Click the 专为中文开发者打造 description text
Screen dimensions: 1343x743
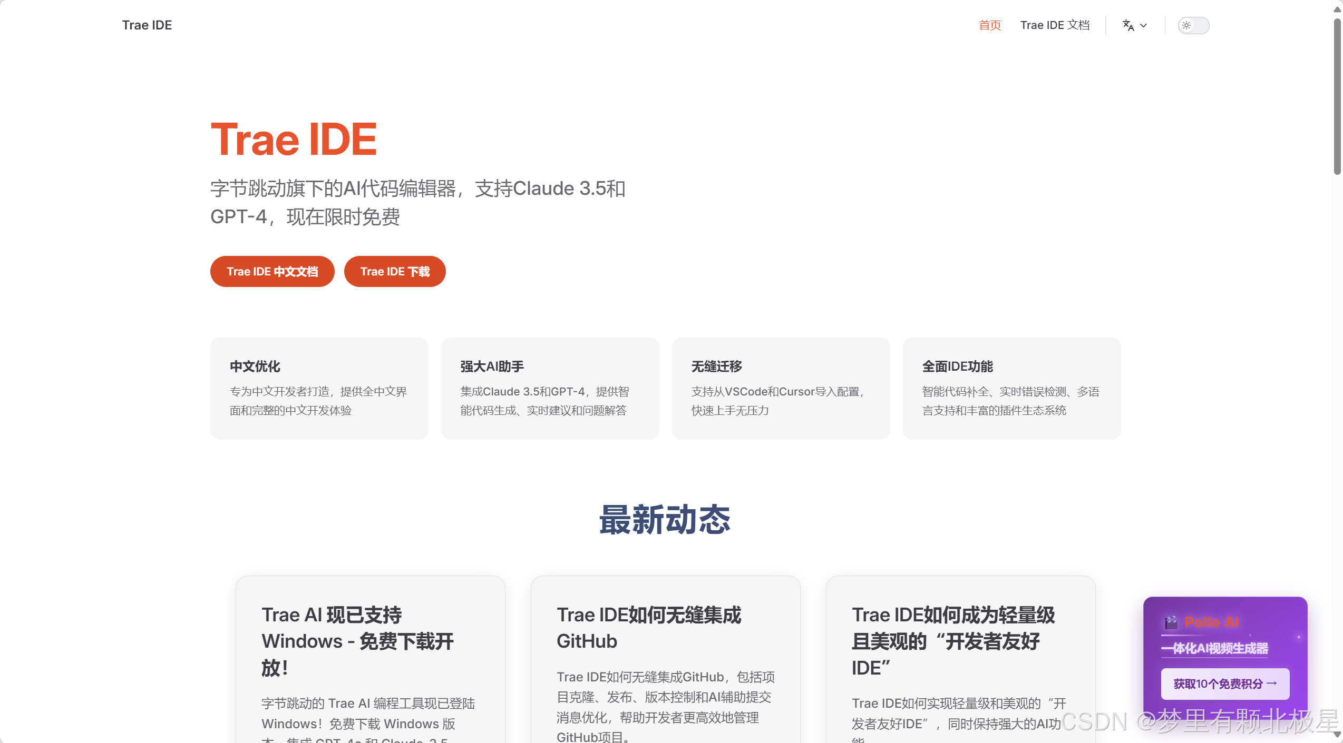318,401
